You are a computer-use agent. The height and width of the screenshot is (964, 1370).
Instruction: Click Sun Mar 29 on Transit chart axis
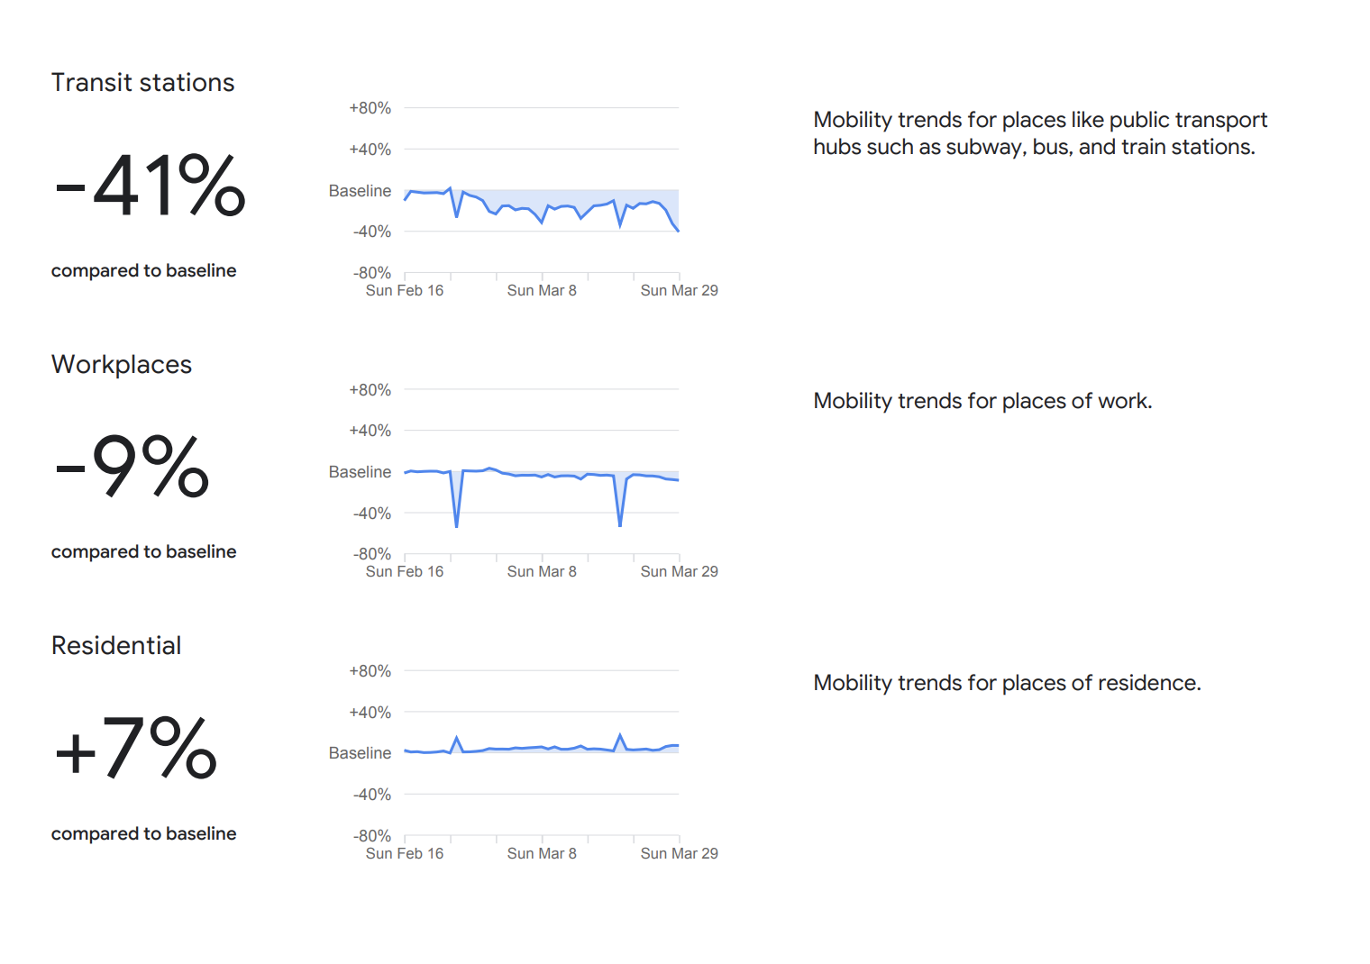point(679,290)
